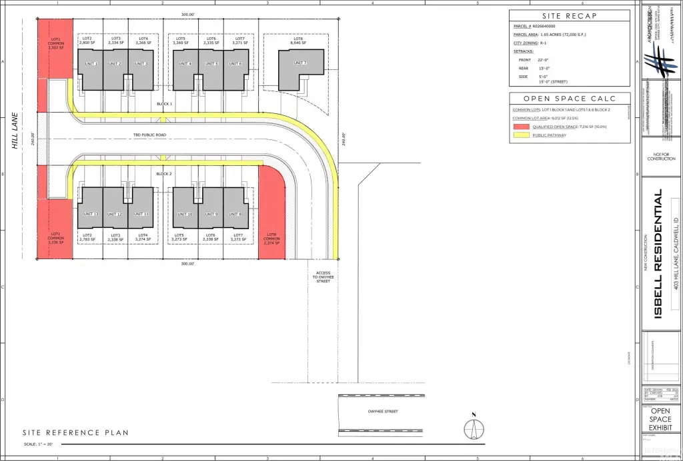Click the Site Reference Plan title

[x=75, y=433]
